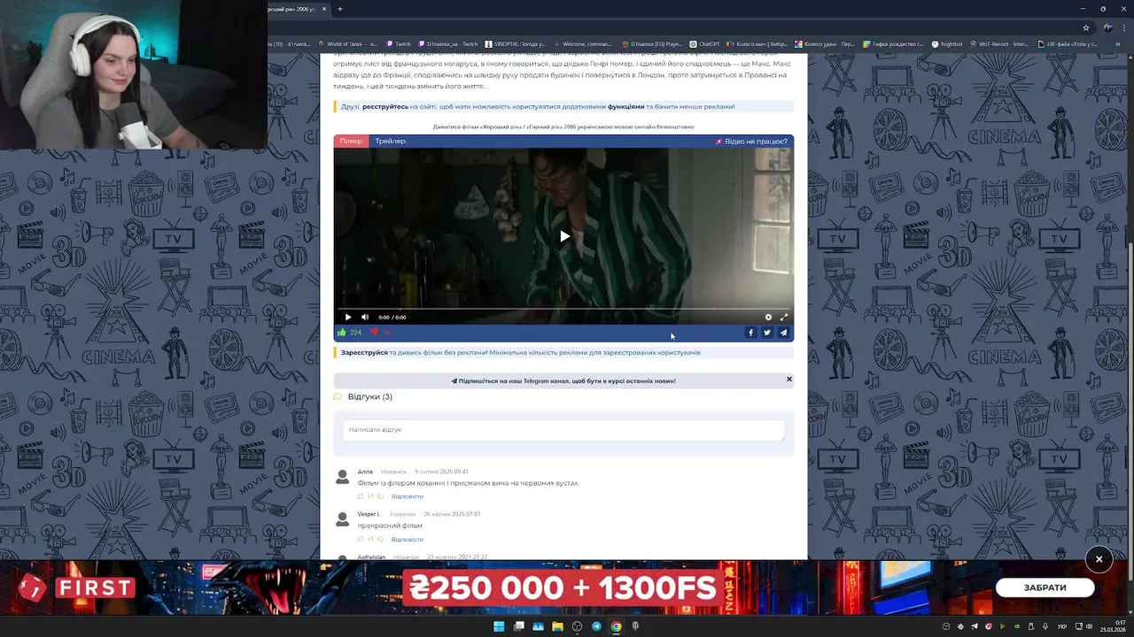Switch the video player to fullscreen
The height and width of the screenshot is (637, 1134).
point(784,317)
